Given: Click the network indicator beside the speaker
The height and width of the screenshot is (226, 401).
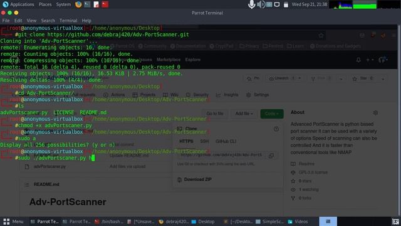Looking at the screenshot, I should (269, 4).
